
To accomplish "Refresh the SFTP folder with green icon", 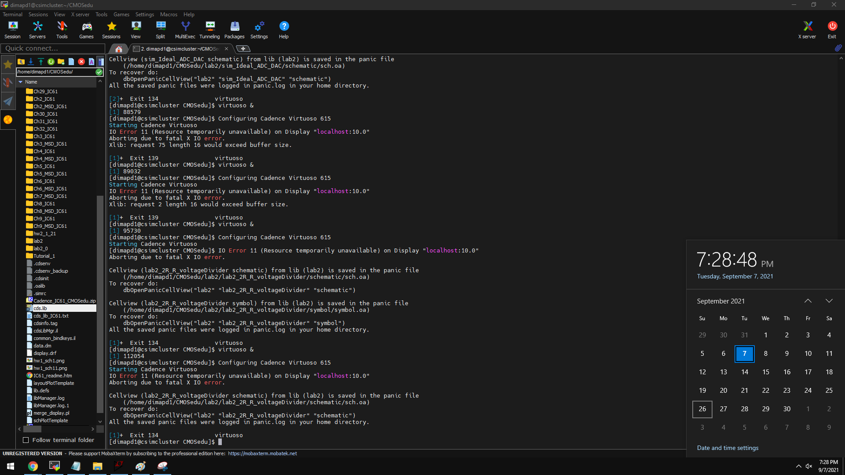I will click(x=51, y=62).
